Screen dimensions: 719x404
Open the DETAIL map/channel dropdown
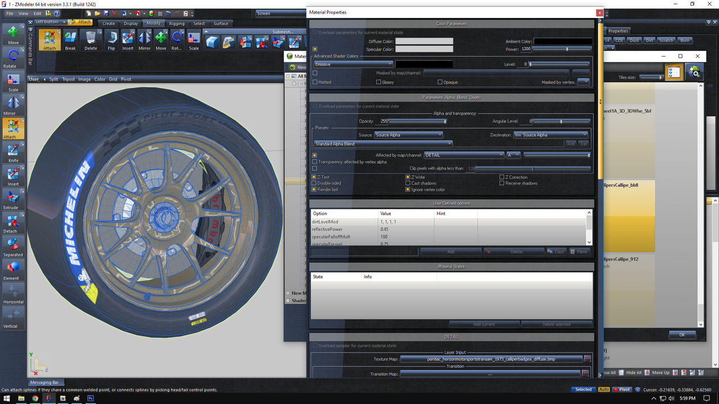464,155
